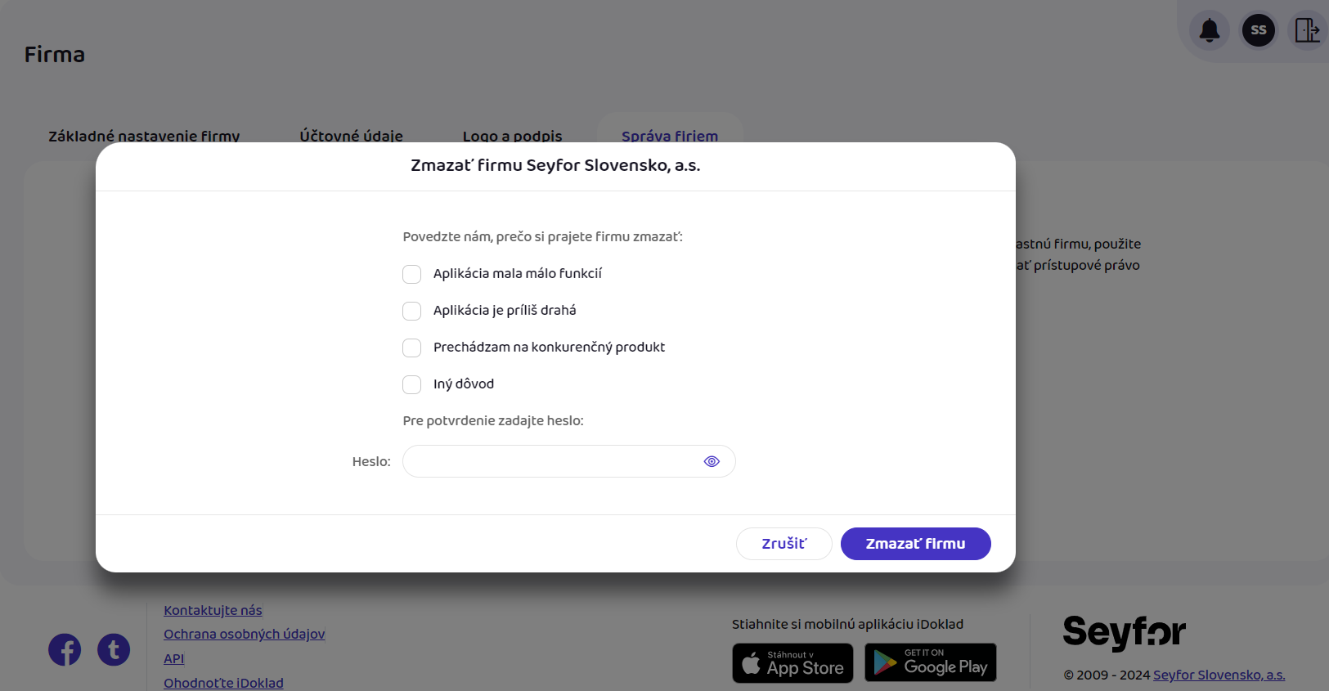Open the "Kontaktujte nás" footer link
This screenshot has width=1329, height=691.
tap(213, 610)
